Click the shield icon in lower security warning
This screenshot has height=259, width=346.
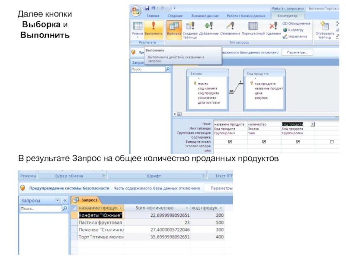(x=22, y=188)
